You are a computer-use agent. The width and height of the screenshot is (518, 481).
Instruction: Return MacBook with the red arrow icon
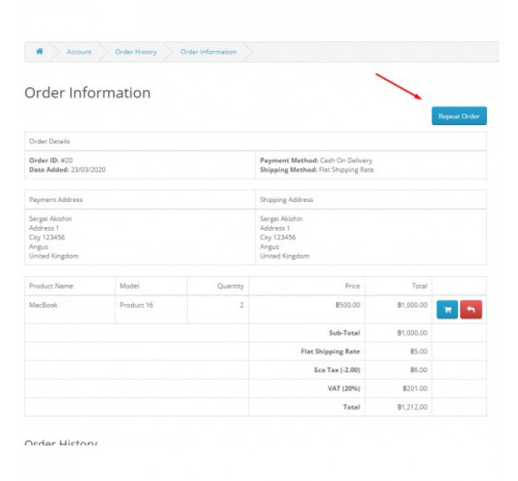coord(471,309)
